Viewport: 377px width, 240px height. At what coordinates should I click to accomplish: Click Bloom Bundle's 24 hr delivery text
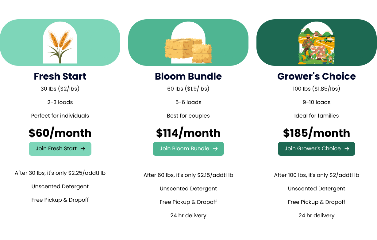click(188, 216)
